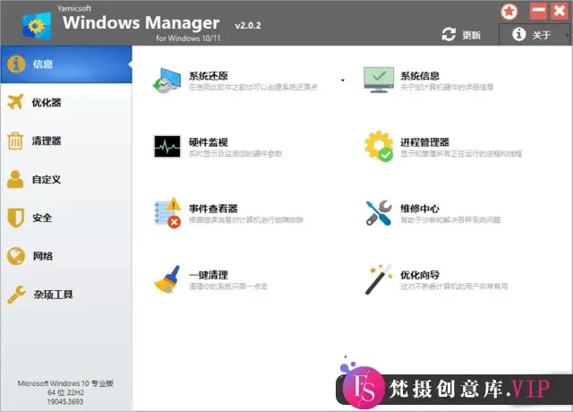
Task: Launch 硬件监视 heartbeat monitor icon
Action: [x=167, y=146]
